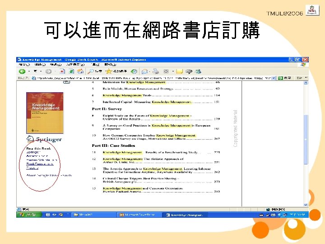Image resolution: width=325 pixels, height=244 pixels.
Task: Switch to the folder window taskbar button
Action: [93, 215]
